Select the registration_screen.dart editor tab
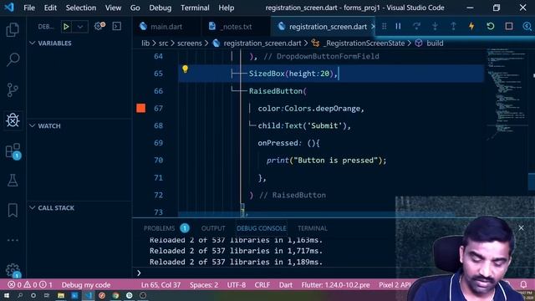The width and height of the screenshot is (535, 301). (x=323, y=27)
